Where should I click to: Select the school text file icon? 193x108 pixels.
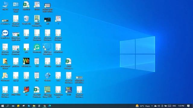point(58,63)
